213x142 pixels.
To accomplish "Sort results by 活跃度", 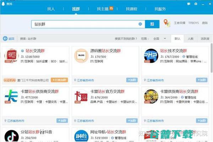I will point(205,39).
